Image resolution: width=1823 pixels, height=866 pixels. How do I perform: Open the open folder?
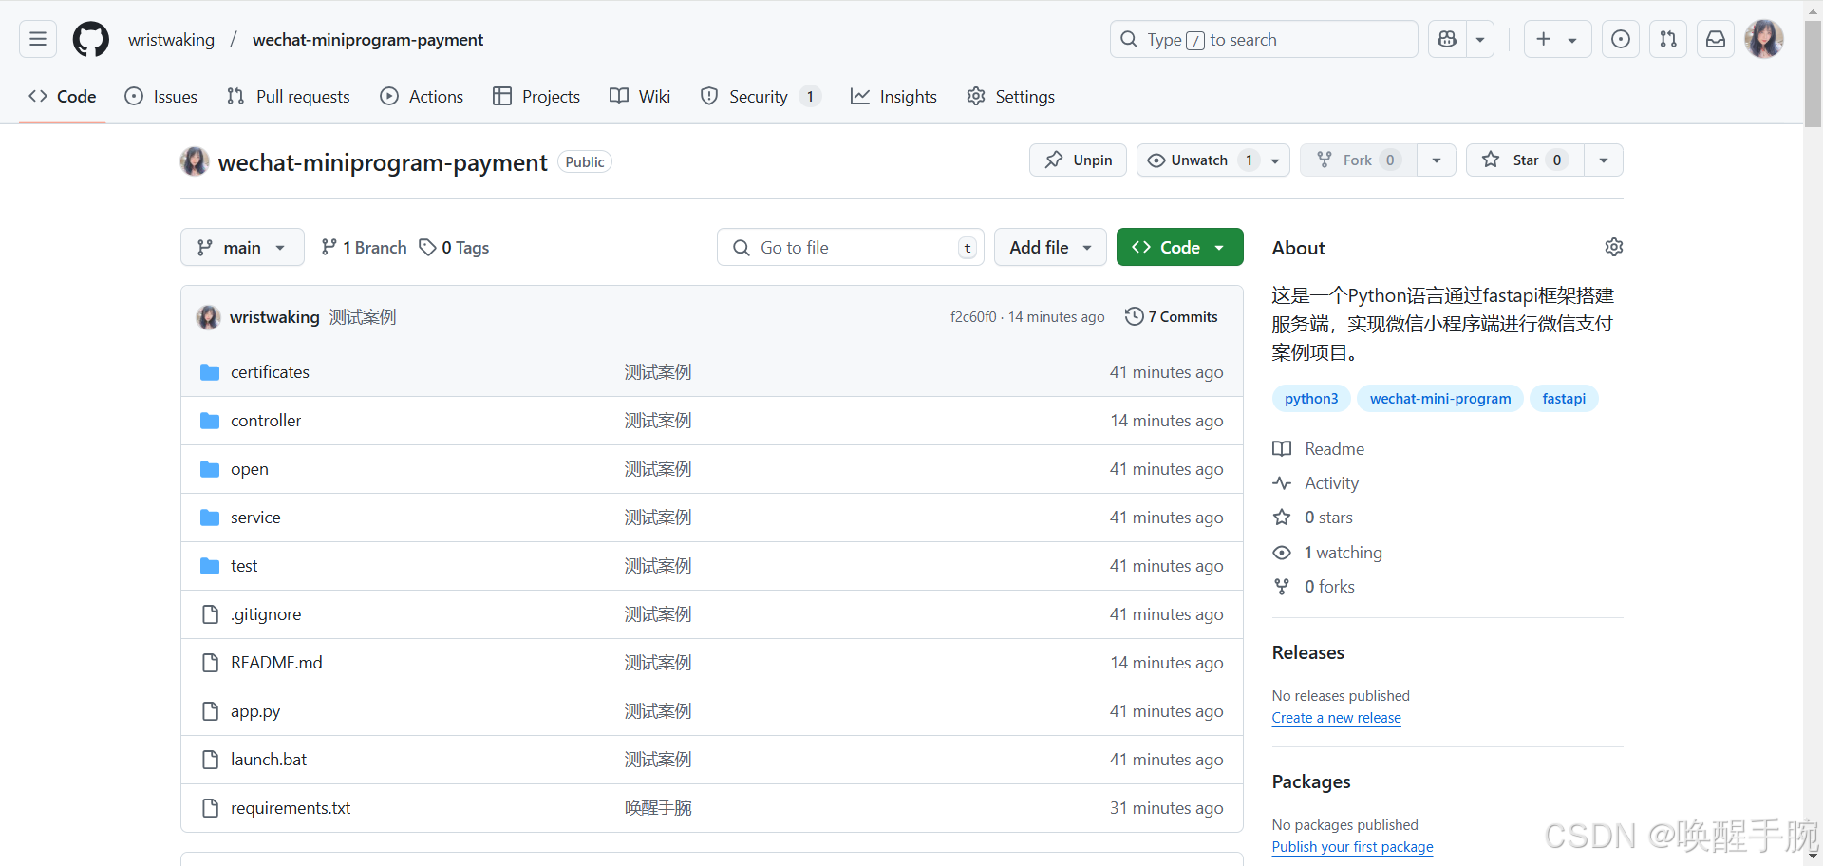click(250, 468)
